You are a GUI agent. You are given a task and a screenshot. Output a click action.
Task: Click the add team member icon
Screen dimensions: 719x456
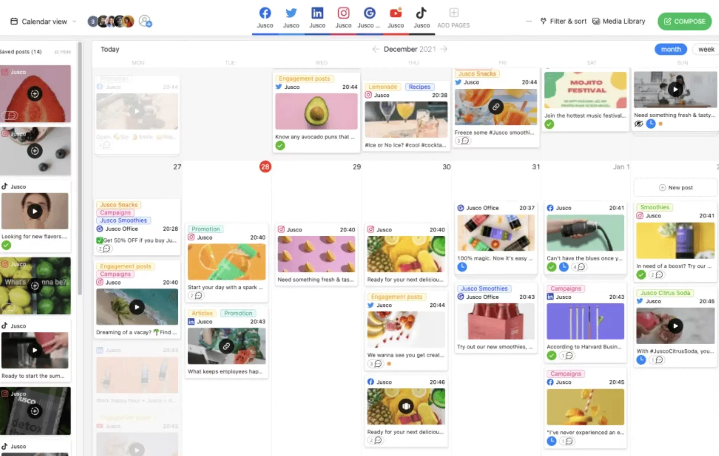pos(145,22)
